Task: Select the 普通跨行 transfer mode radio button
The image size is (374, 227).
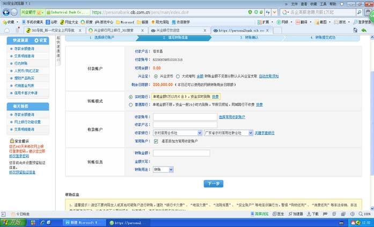Action: pyautogui.click(x=131, y=104)
